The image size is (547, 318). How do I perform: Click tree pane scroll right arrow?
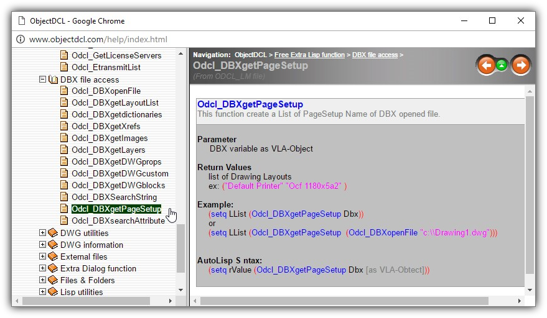[x=171, y=301]
